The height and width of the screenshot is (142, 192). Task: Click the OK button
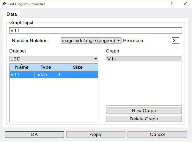pos(34,134)
